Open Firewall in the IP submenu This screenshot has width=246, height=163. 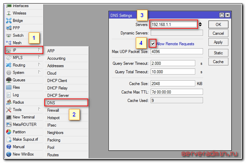pos(53,110)
